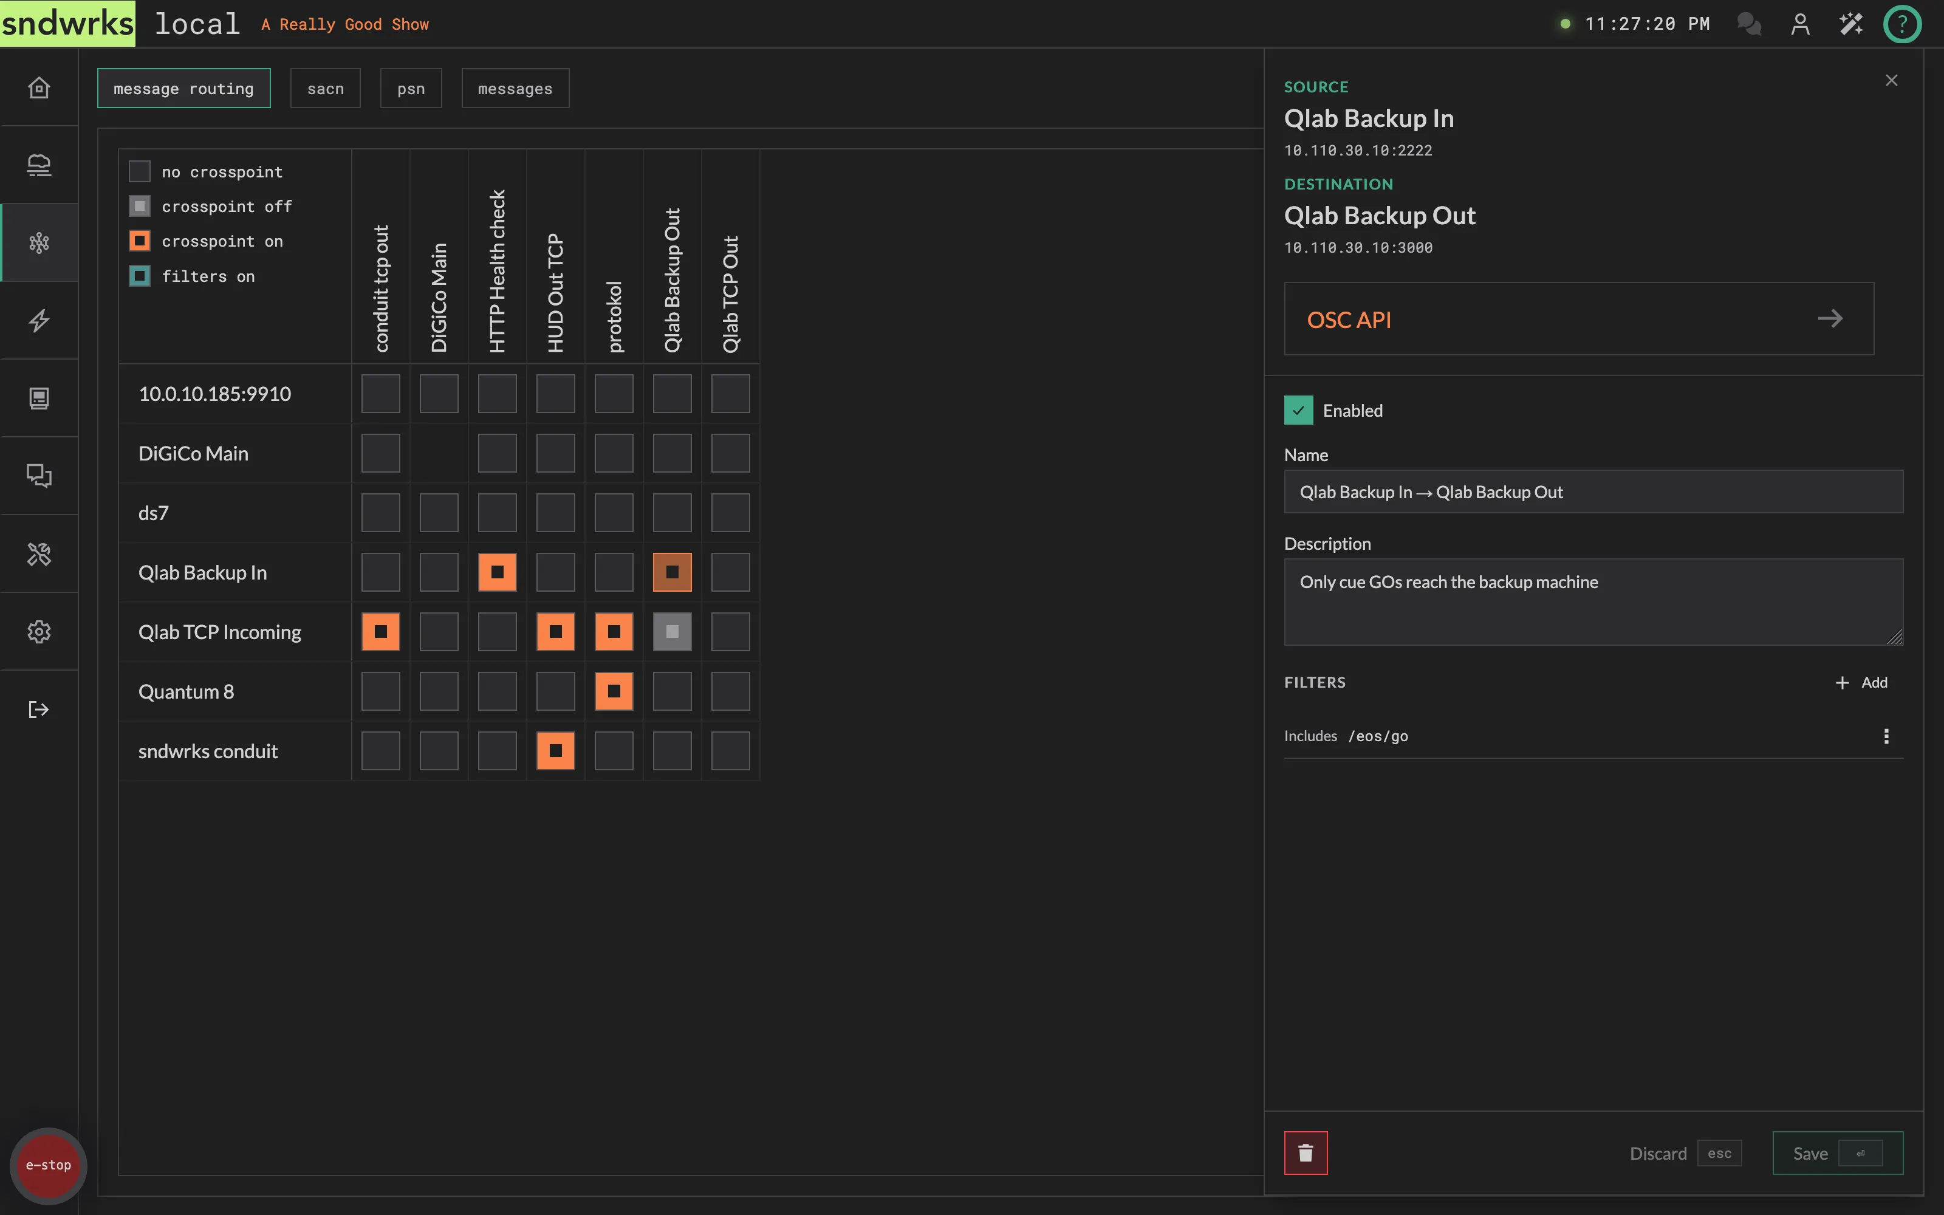Image resolution: width=1944 pixels, height=1215 pixels.
Task: Click the sndwrks logo
Action: click(x=67, y=23)
